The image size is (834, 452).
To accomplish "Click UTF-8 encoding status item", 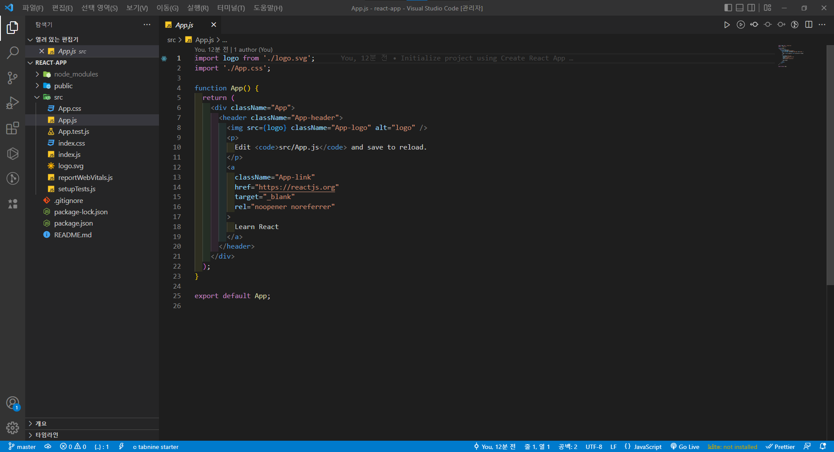I will click(594, 447).
